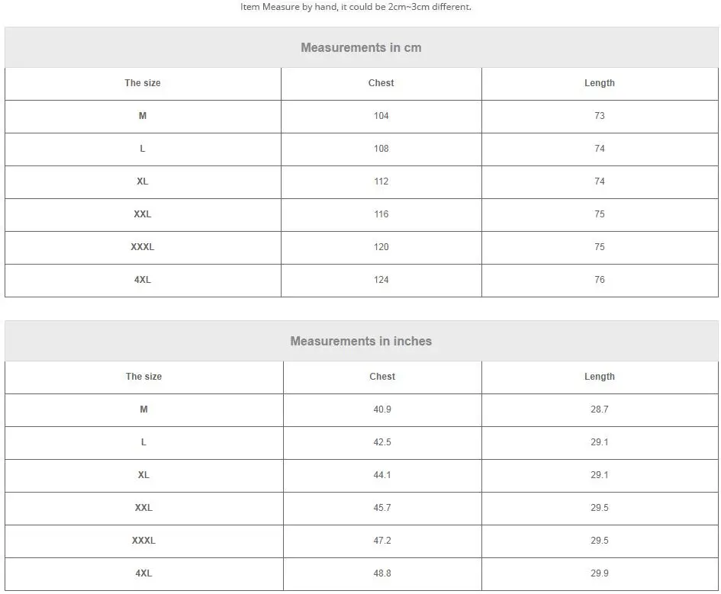The image size is (721, 594).
Task: Select chest value 108 for size L
Action: click(381, 149)
